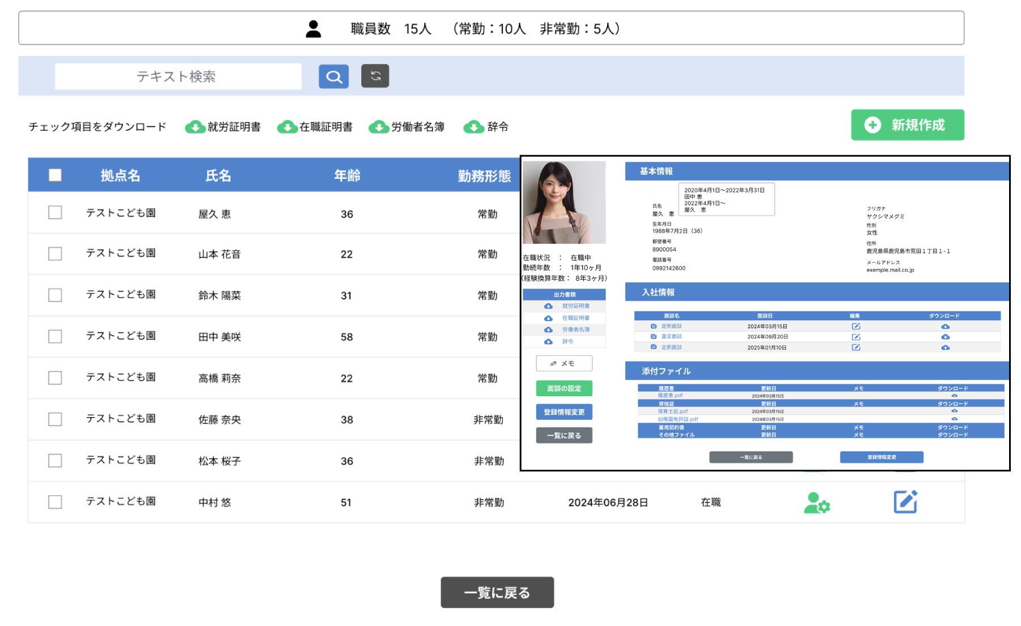Check the row checkbox for 田中 美咲
1021x626 pixels.
(55, 336)
